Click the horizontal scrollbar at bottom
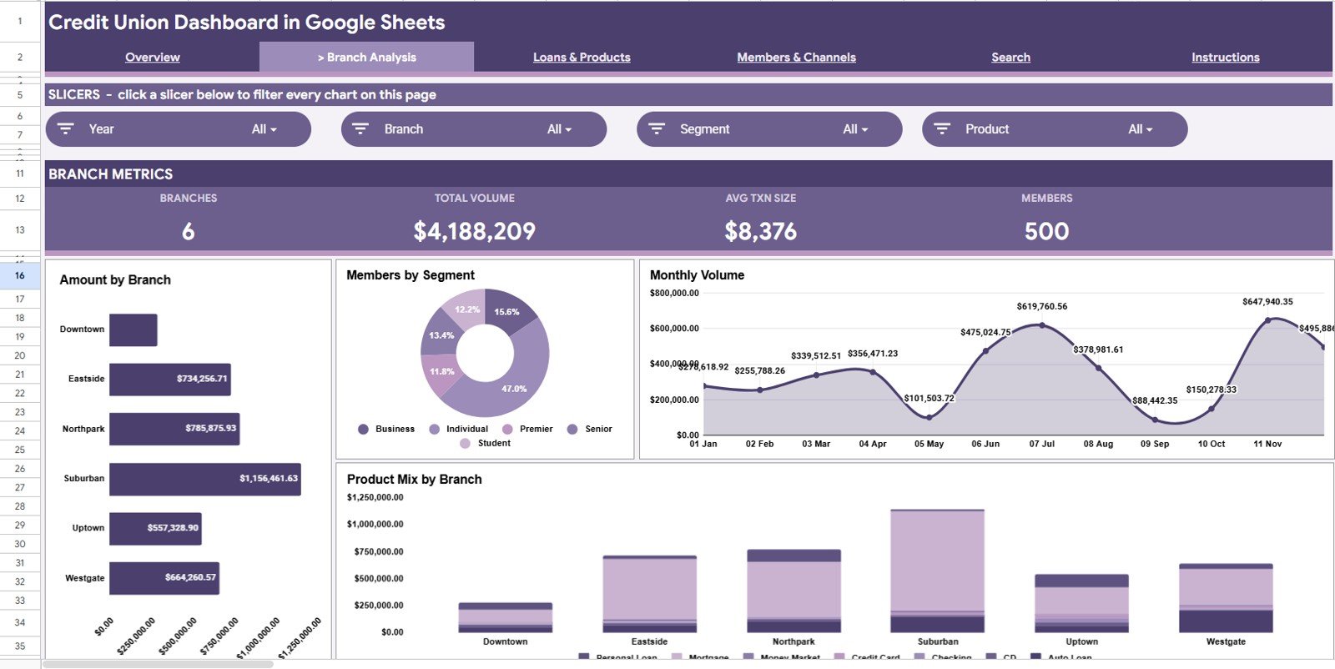 (x=158, y=664)
